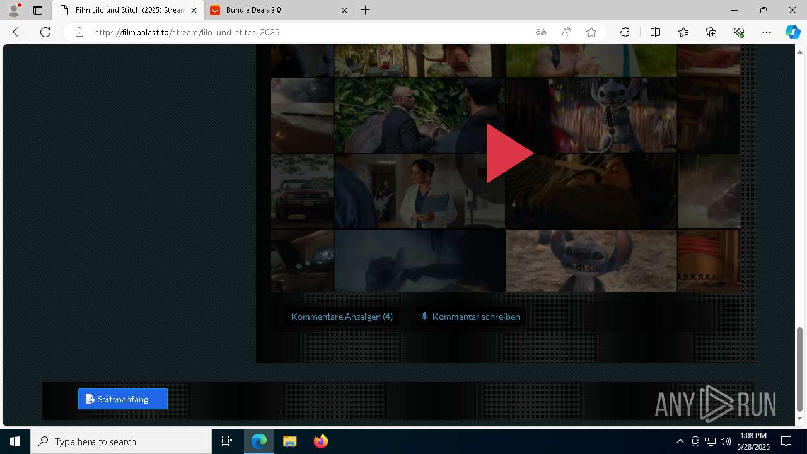807x454 pixels.
Task: Open the Windows Start menu
Action: tap(15, 441)
